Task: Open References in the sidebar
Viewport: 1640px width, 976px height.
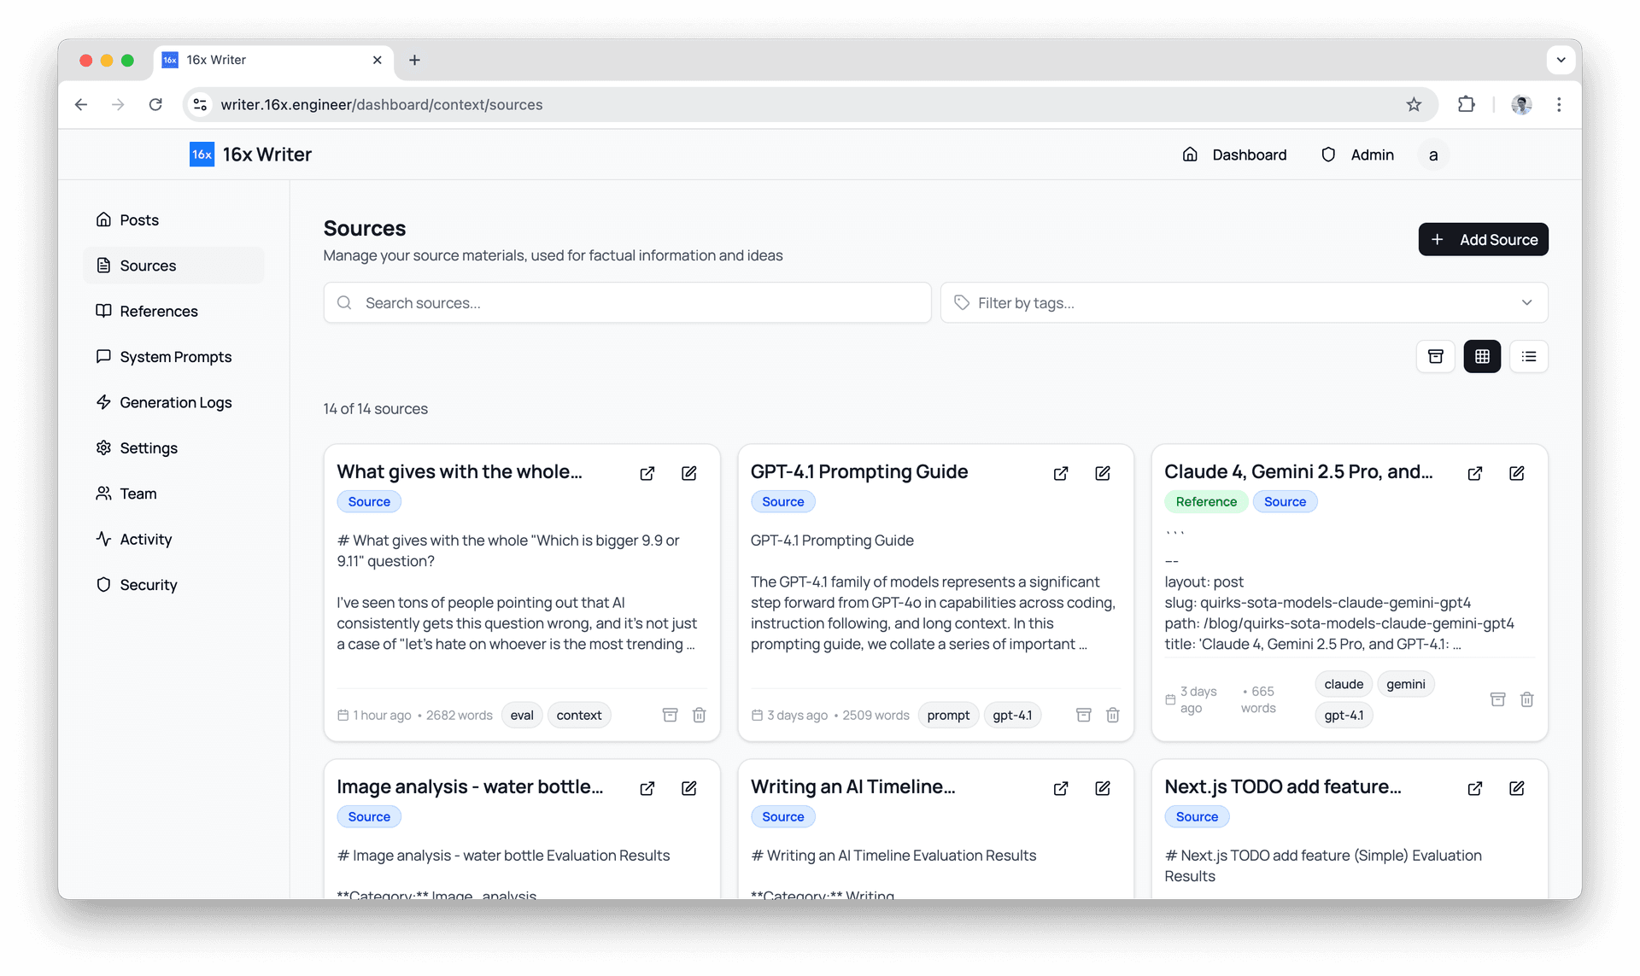Action: pyautogui.click(x=174, y=311)
